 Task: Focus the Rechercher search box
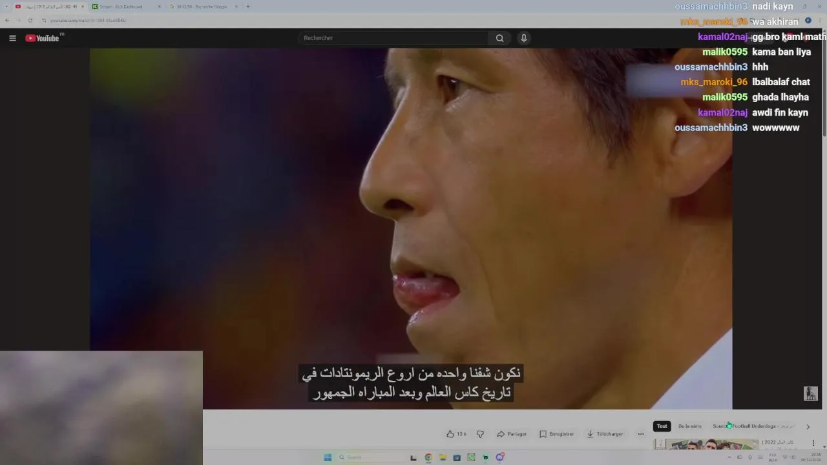pos(393,38)
